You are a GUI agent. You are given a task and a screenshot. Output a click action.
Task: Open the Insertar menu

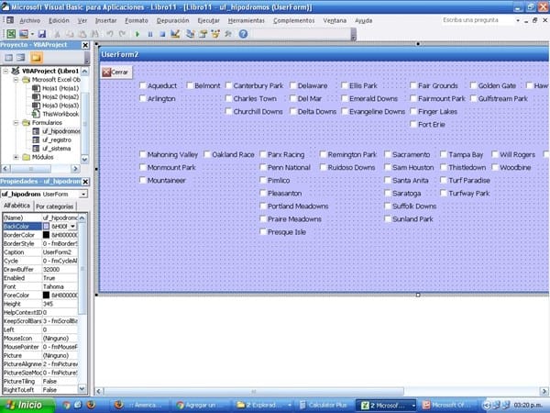click(106, 21)
